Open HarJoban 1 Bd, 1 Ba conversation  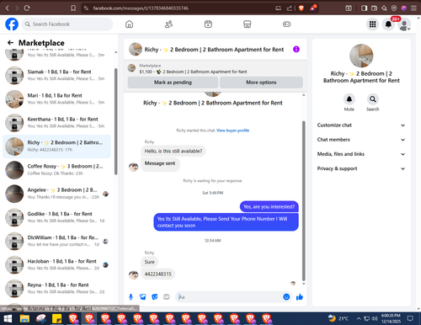pyautogui.click(x=57, y=264)
